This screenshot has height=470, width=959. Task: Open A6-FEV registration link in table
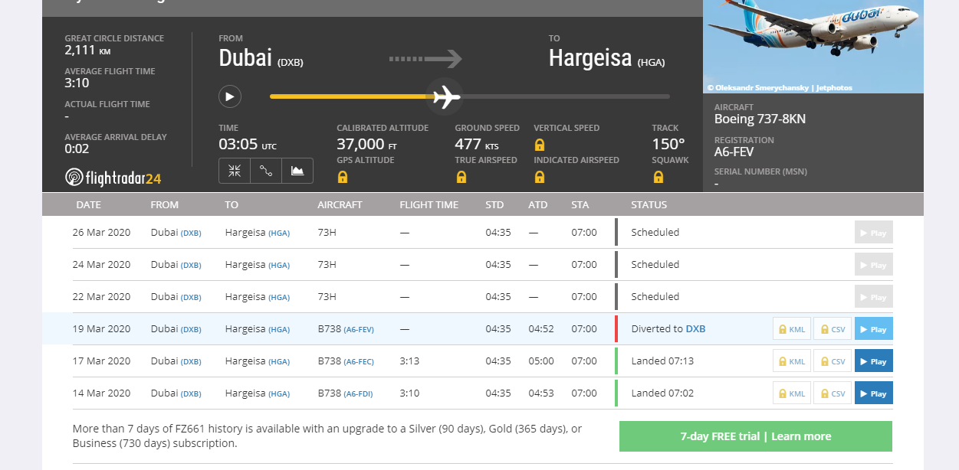click(359, 330)
